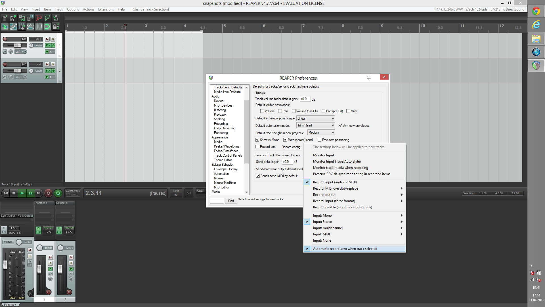Click the transport Record button
Viewport: 545px width, 307px height.
[48, 193]
